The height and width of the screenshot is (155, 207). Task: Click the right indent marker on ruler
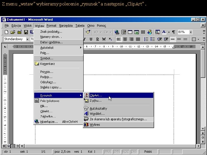(x=174, y=47)
